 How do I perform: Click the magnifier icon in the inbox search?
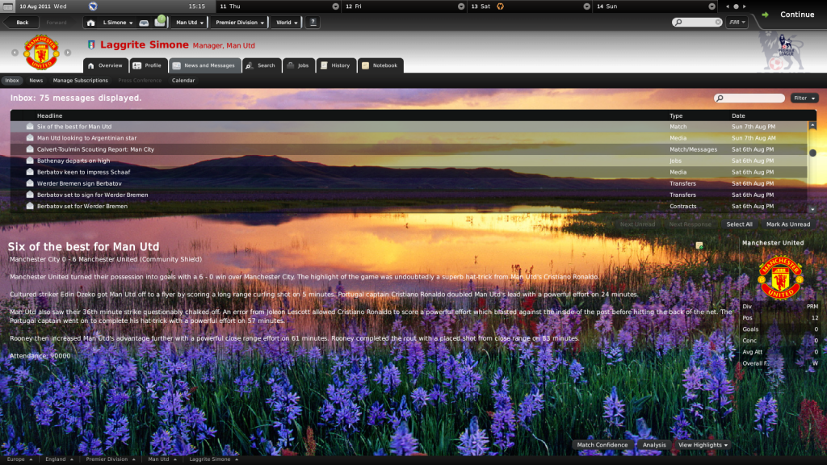pyautogui.click(x=720, y=98)
